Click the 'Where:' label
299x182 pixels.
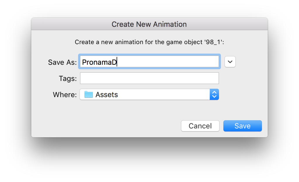pos(65,95)
